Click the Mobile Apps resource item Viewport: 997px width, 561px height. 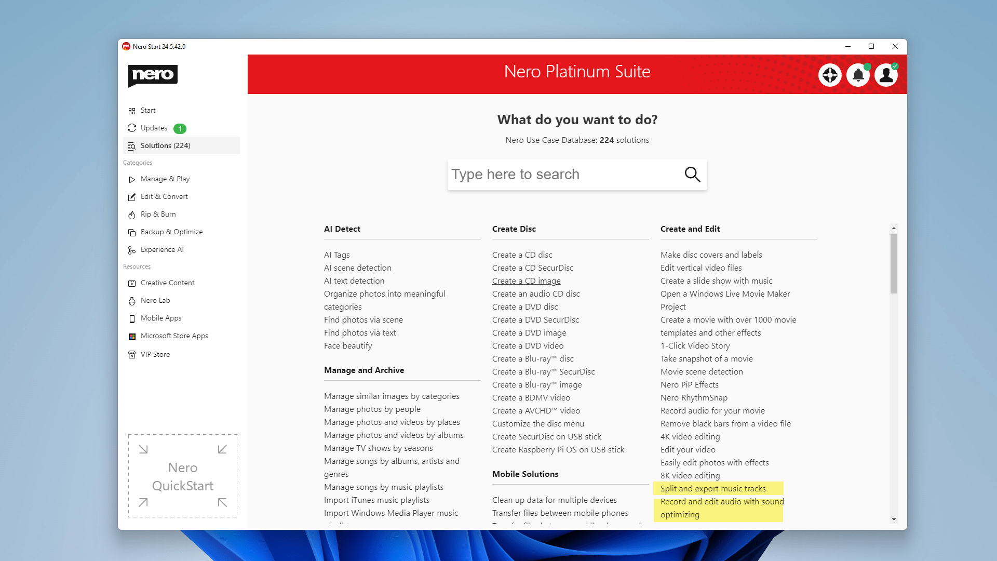[x=161, y=317]
